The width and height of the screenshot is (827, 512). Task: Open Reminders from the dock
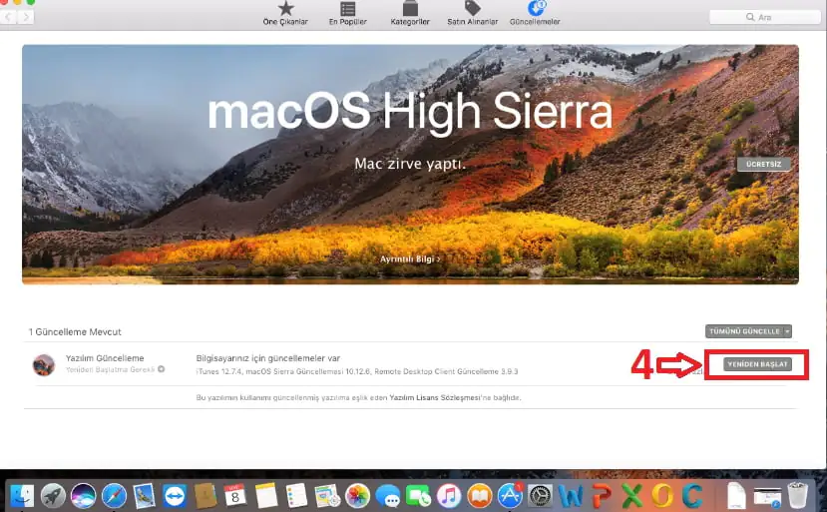tap(296, 496)
